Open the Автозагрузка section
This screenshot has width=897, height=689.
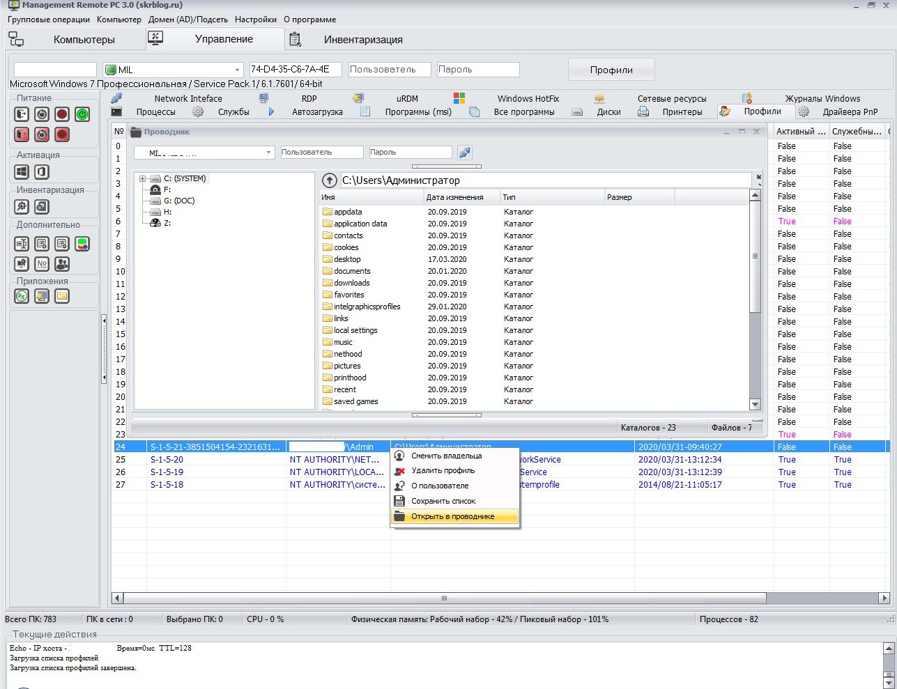pyautogui.click(x=317, y=111)
